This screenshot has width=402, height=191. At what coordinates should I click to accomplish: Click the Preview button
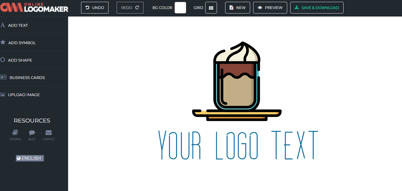pyautogui.click(x=270, y=8)
